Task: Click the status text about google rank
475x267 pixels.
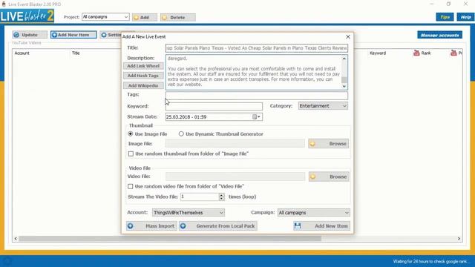Action: pyautogui.click(x=430, y=262)
